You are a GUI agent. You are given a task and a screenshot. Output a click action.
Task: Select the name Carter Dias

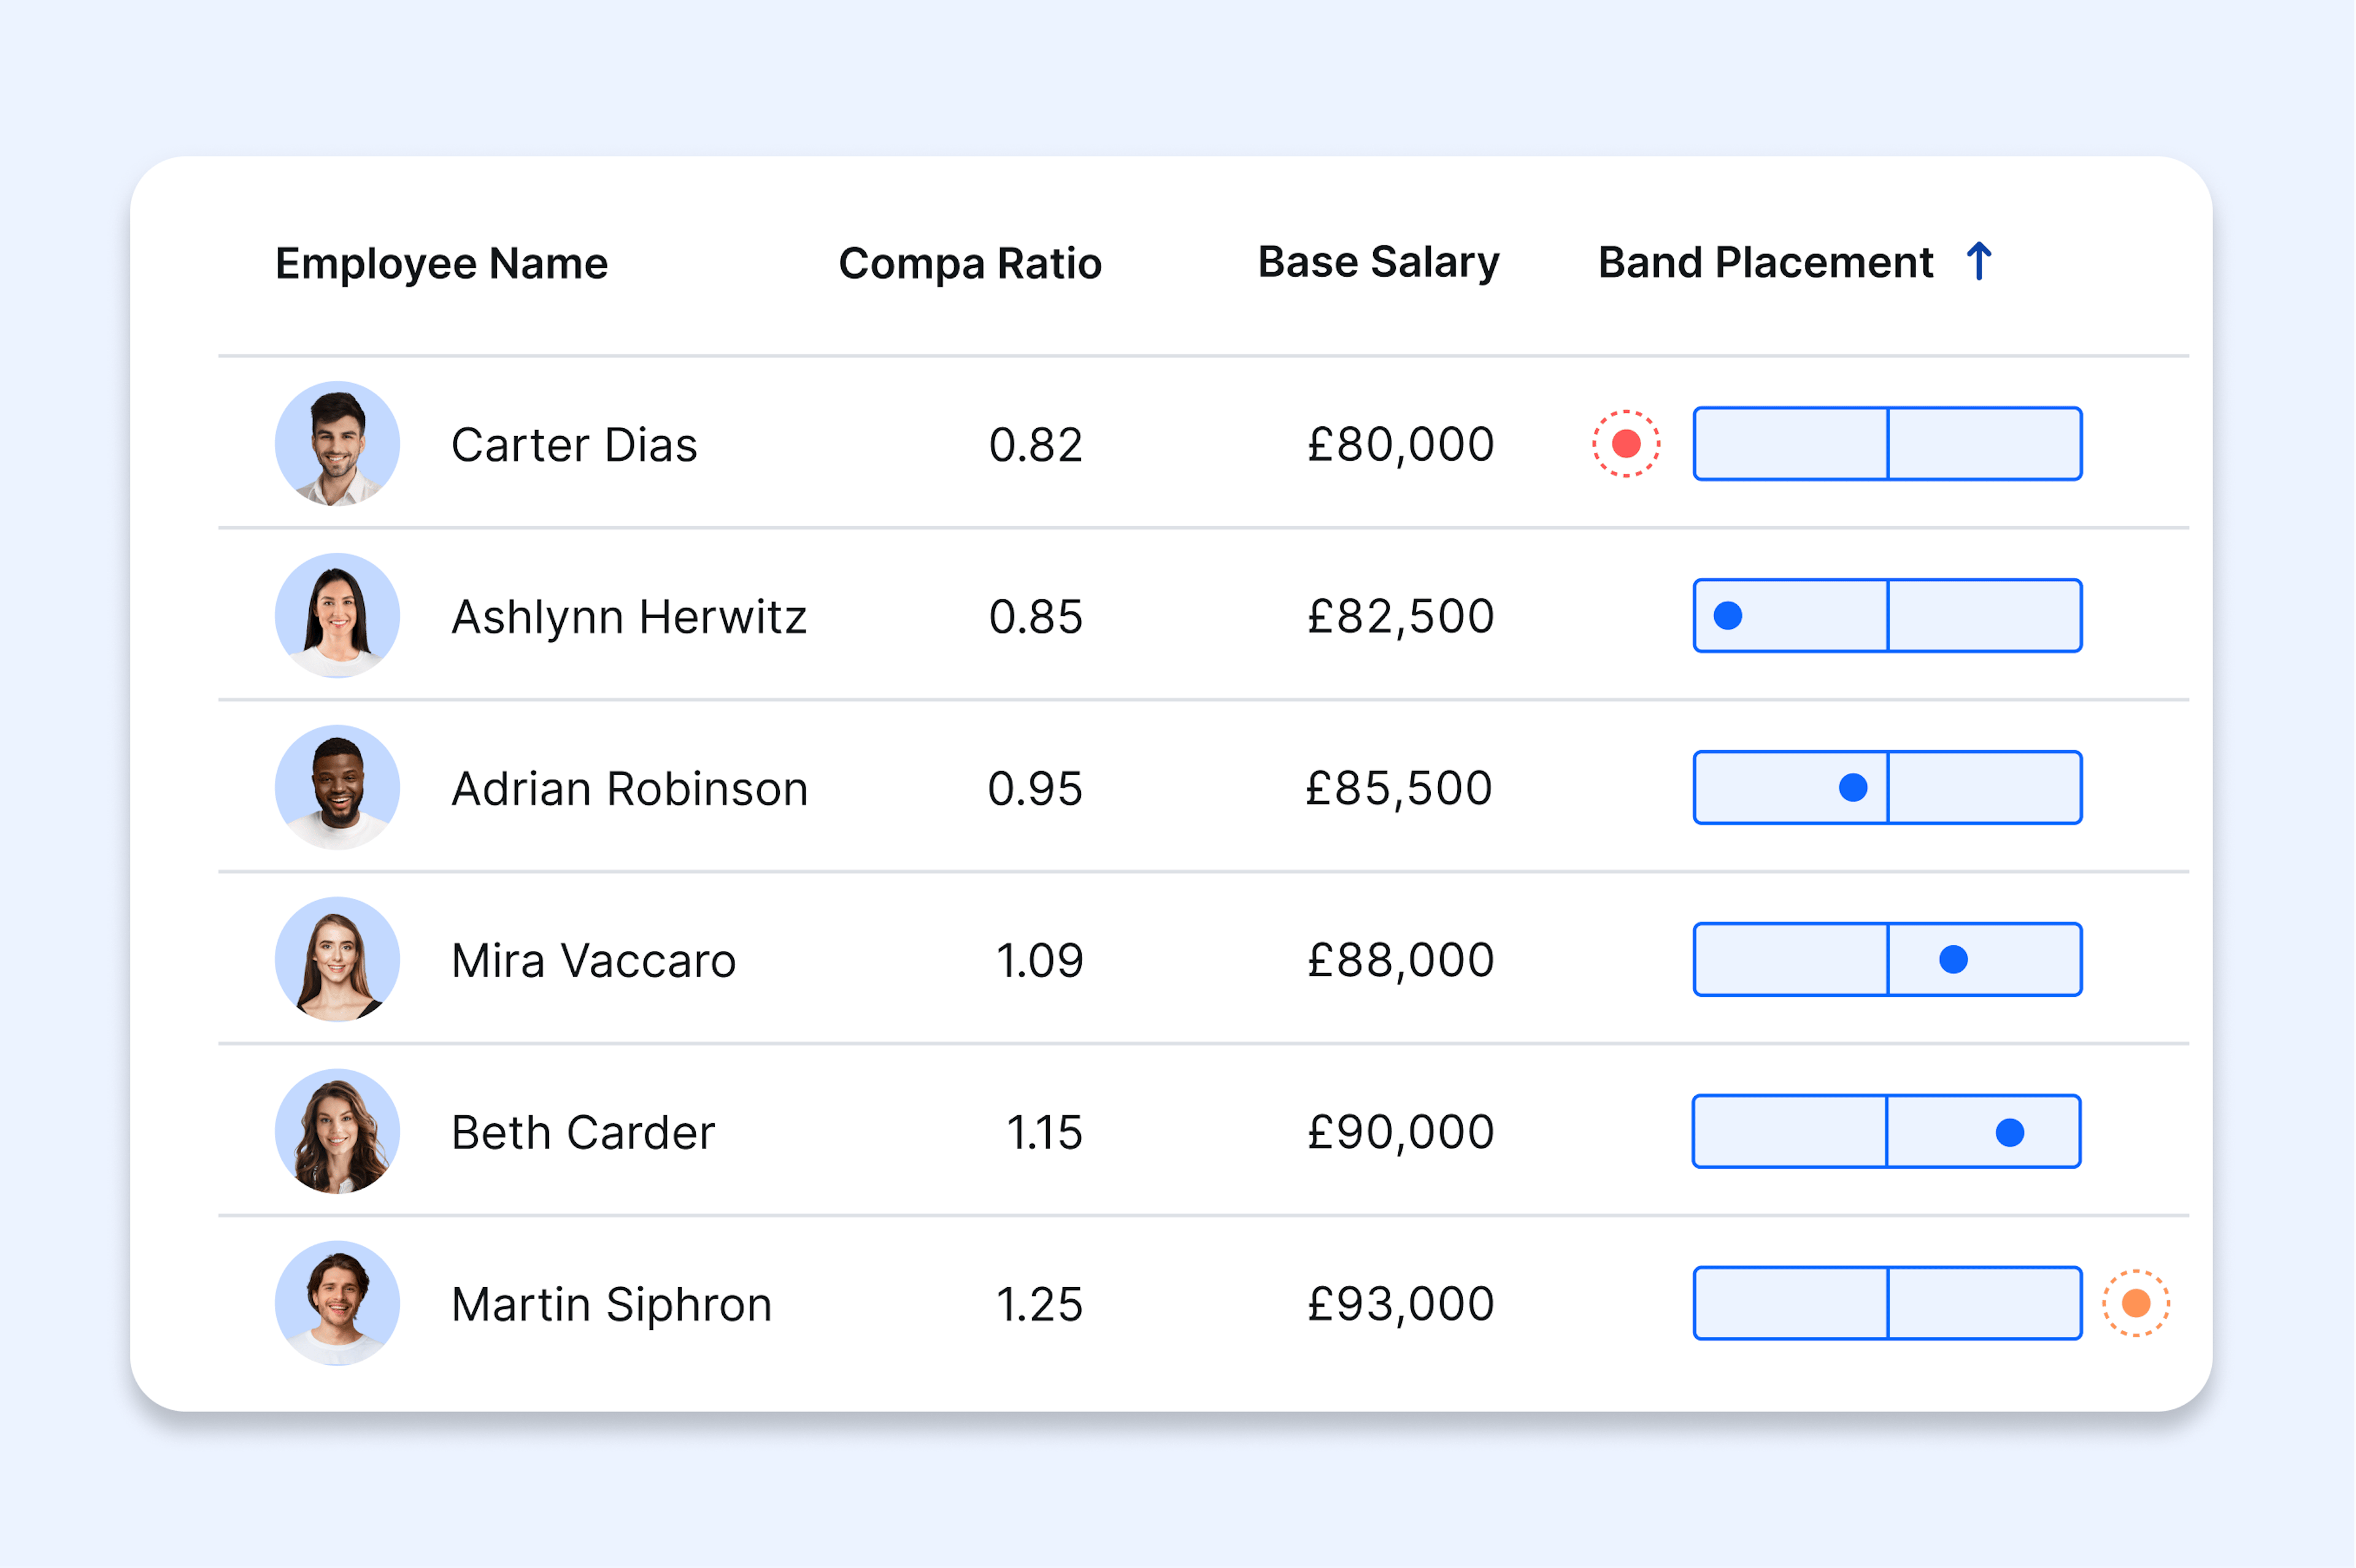(574, 445)
